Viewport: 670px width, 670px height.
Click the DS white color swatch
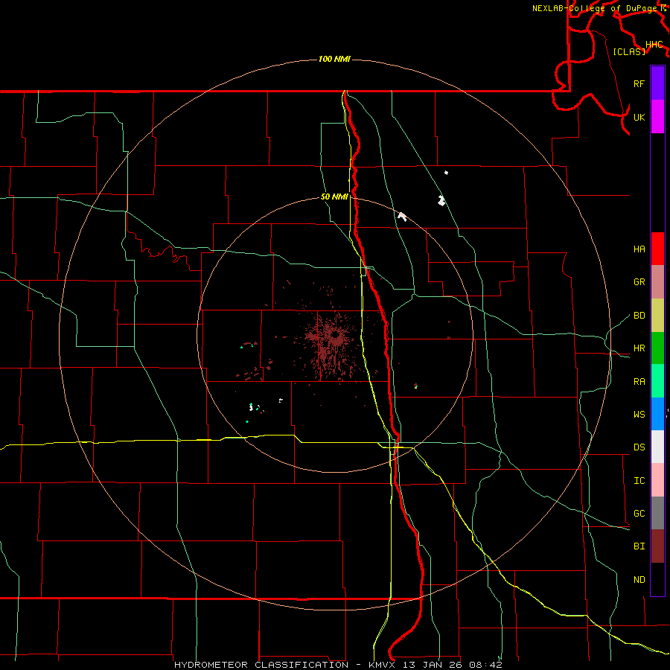coord(657,447)
